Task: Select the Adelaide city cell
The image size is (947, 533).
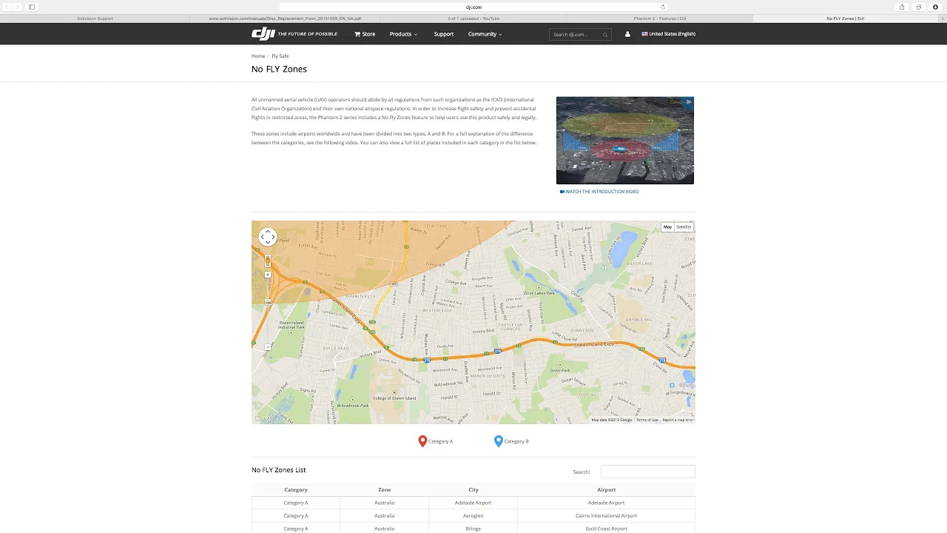Action: coord(473,503)
